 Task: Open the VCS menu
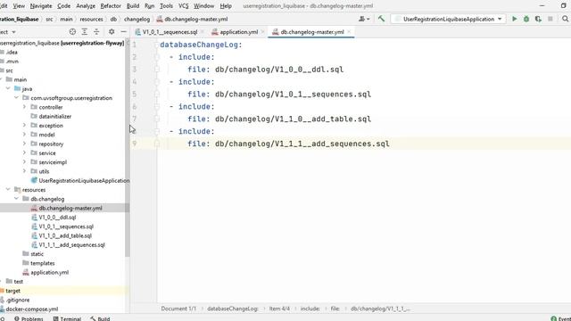(183, 6)
